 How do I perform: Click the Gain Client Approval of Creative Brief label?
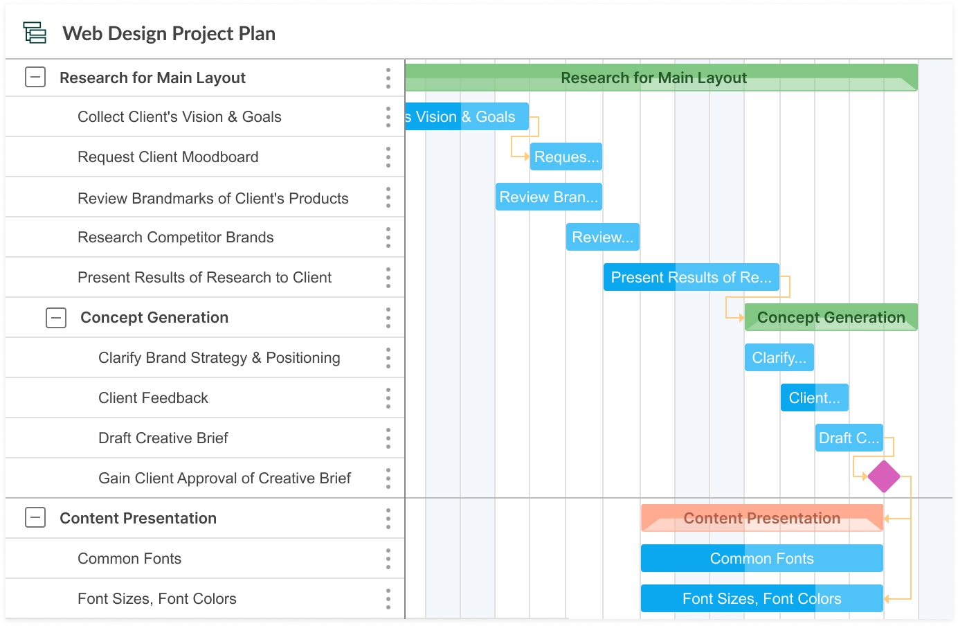point(224,478)
